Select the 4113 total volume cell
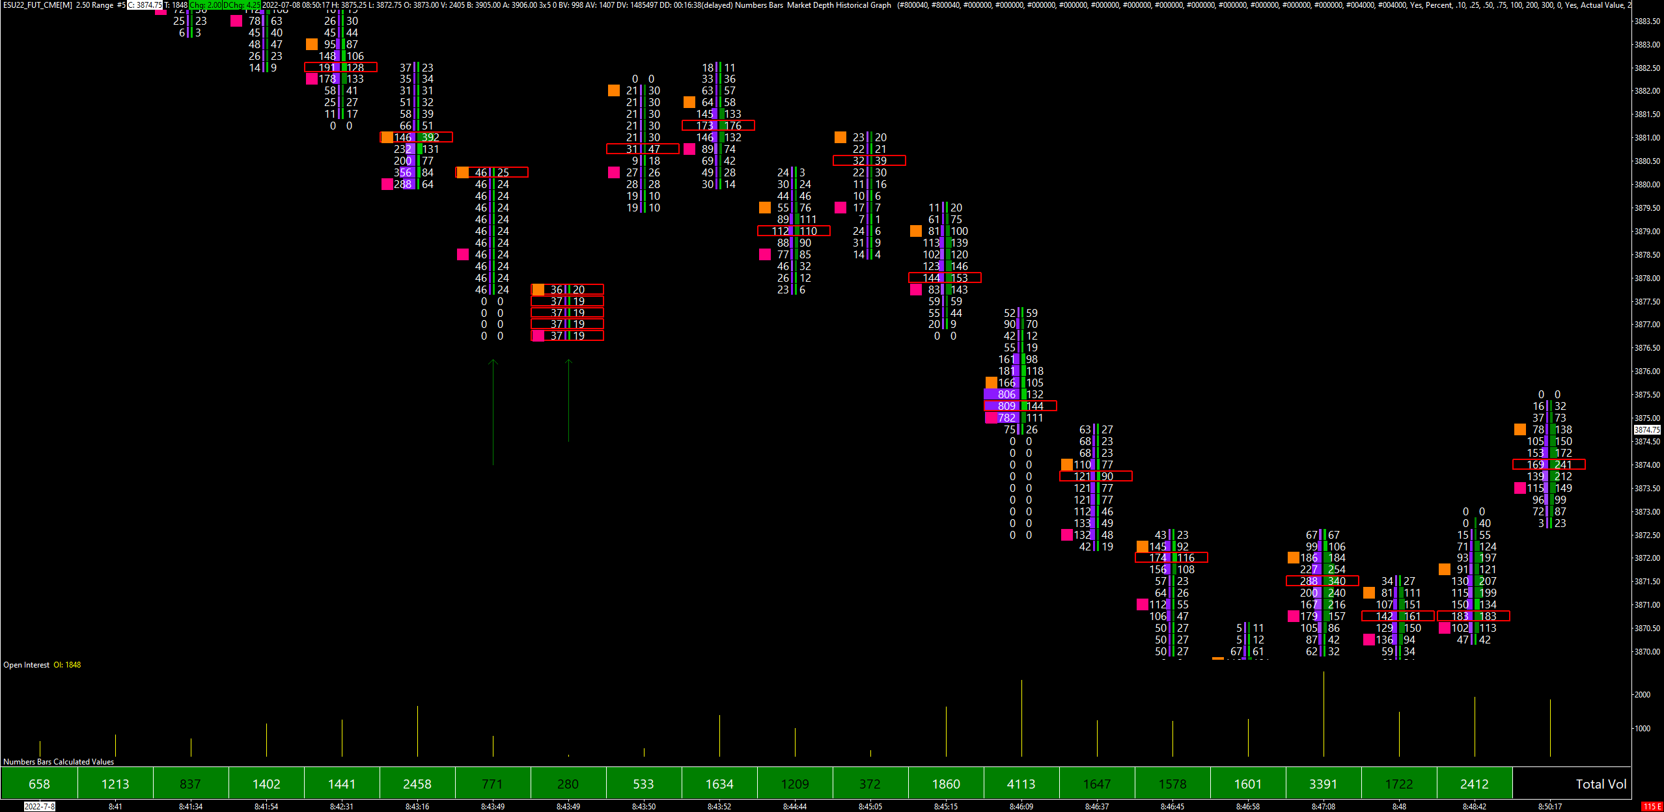Image resolution: width=1664 pixels, height=812 pixels. point(1021,783)
